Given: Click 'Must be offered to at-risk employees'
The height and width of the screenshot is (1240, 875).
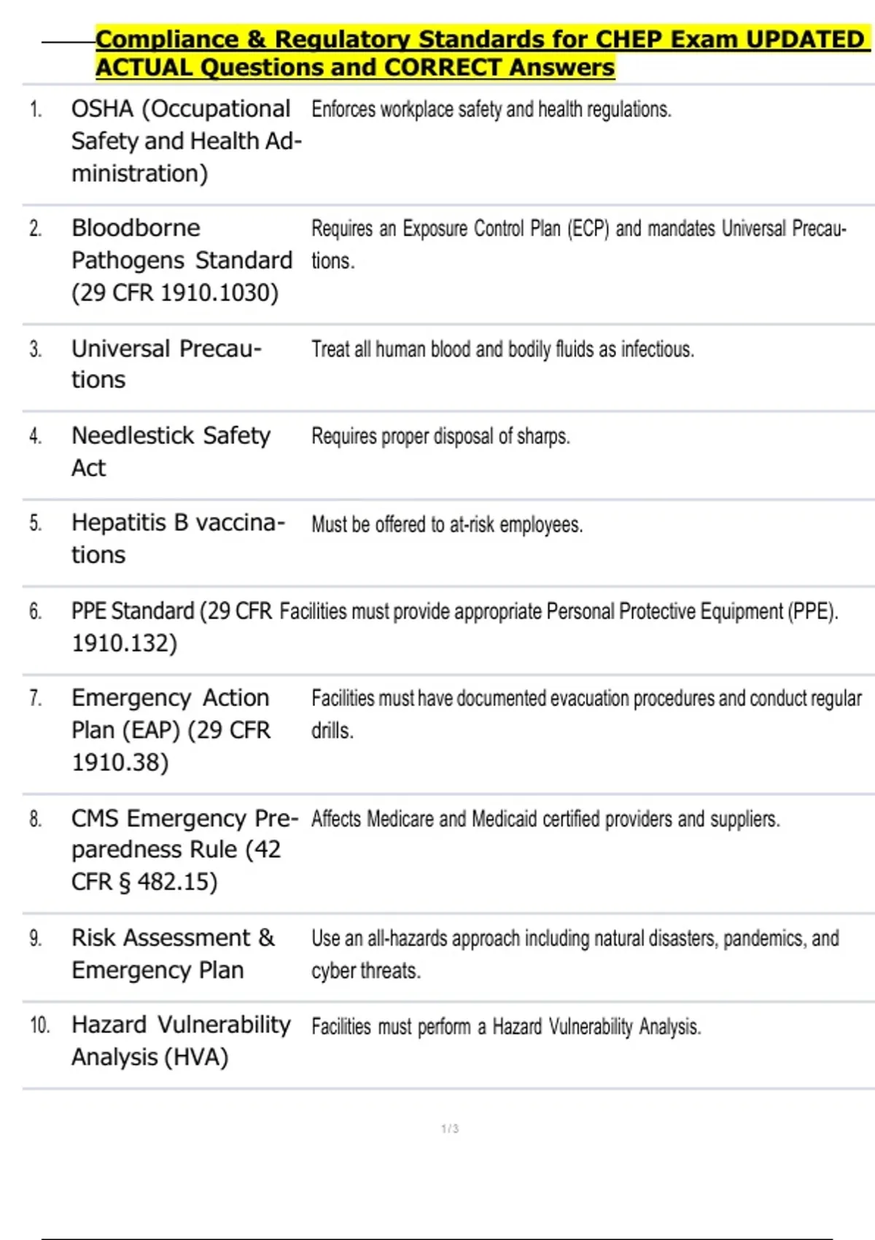Looking at the screenshot, I should [x=447, y=524].
